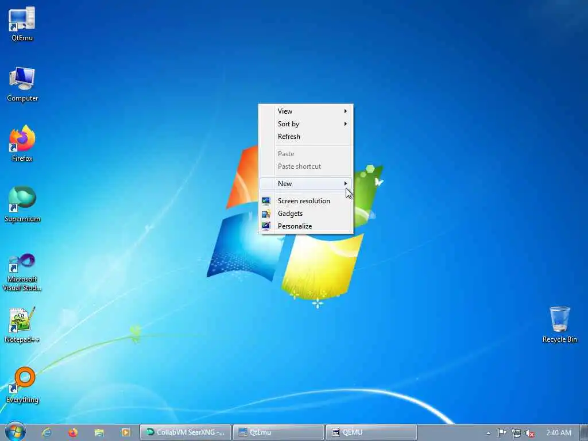Screen dimensions: 588x441
Task: Expand the View submenu
Action: pyautogui.click(x=305, y=111)
